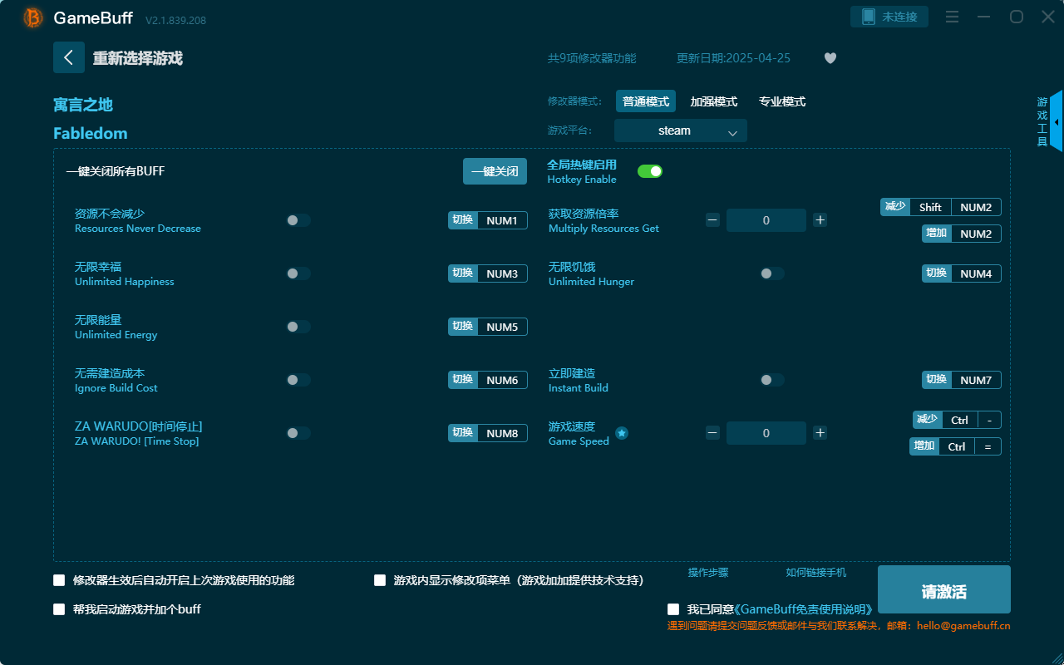Image resolution: width=1064 pixels, height=665 pixels.
Task: Click the Game Speed value field
Action: click(766, 433)
